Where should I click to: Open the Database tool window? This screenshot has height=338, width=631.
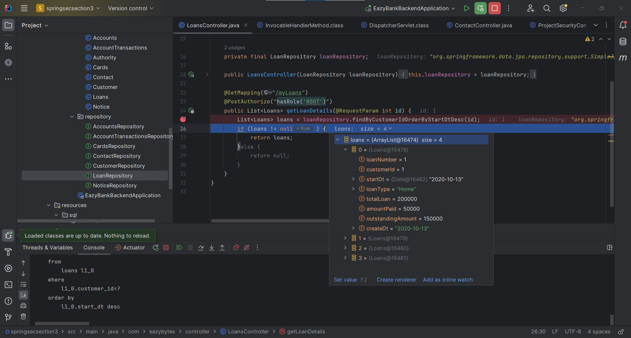[x=623, y=41]
